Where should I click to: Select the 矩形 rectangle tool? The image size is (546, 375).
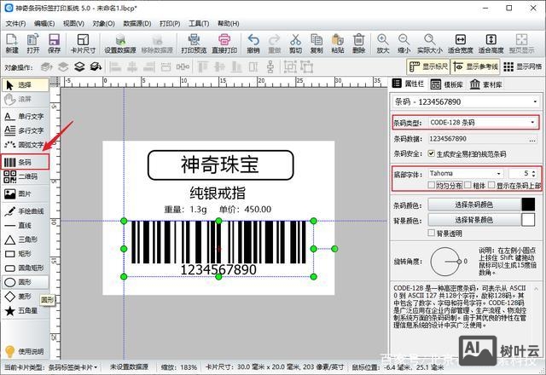tap(25, 254)
